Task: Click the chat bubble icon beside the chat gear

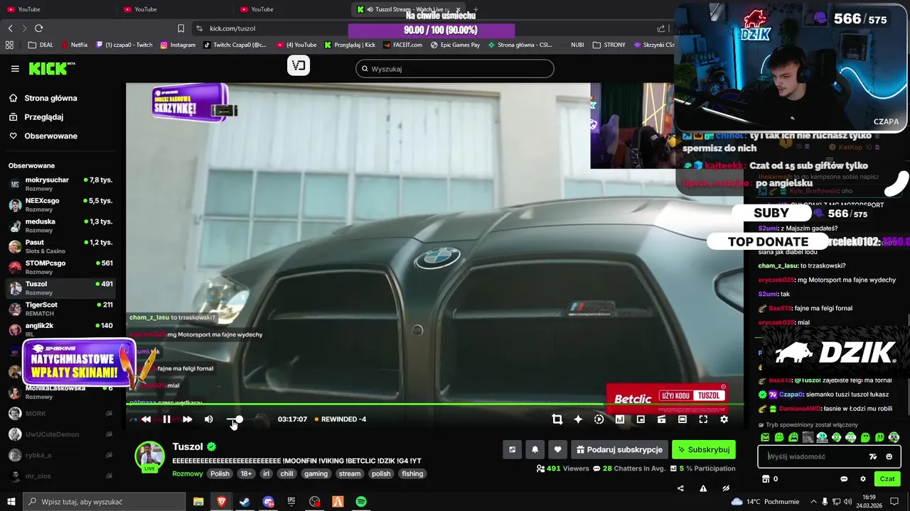Action: [x=844, y=479]
